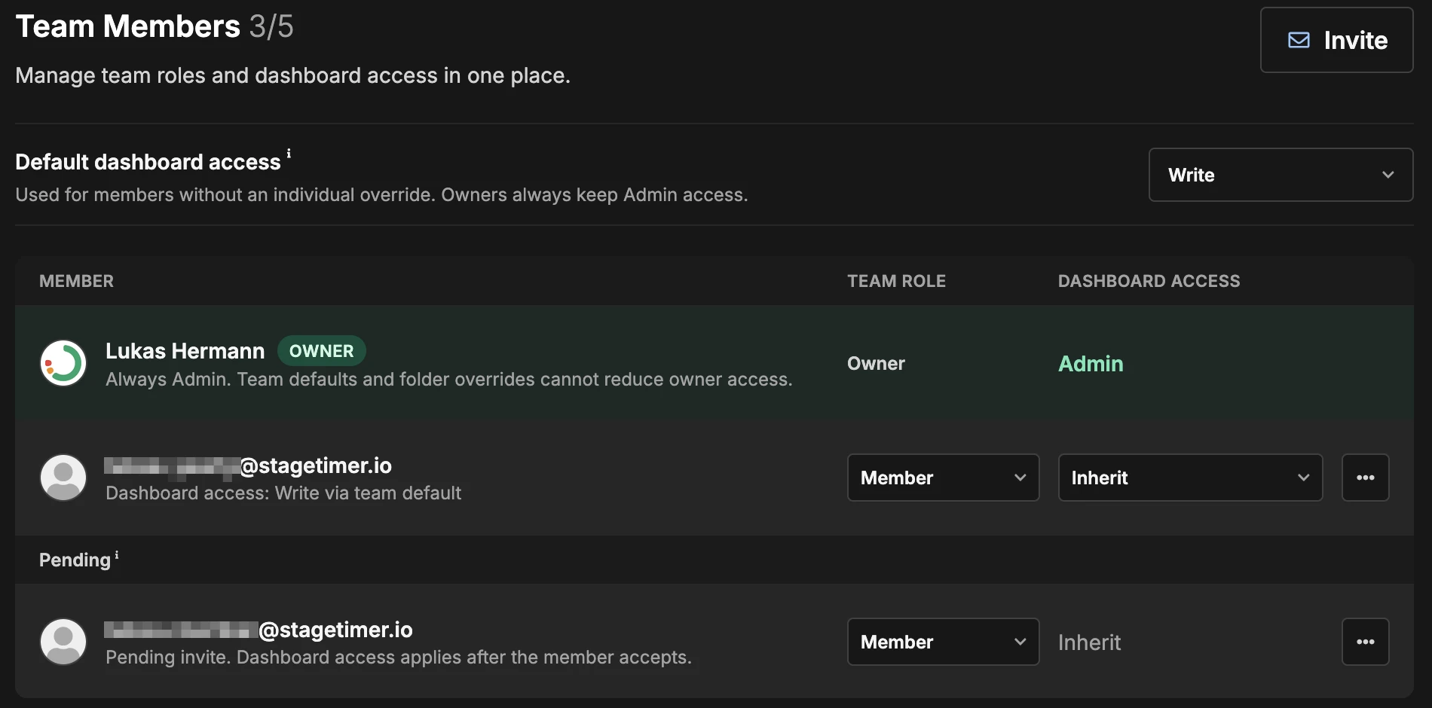Click the greyed Inherit text for pending invite
The image size is (1432, 708).
(x=1089, y=642)
